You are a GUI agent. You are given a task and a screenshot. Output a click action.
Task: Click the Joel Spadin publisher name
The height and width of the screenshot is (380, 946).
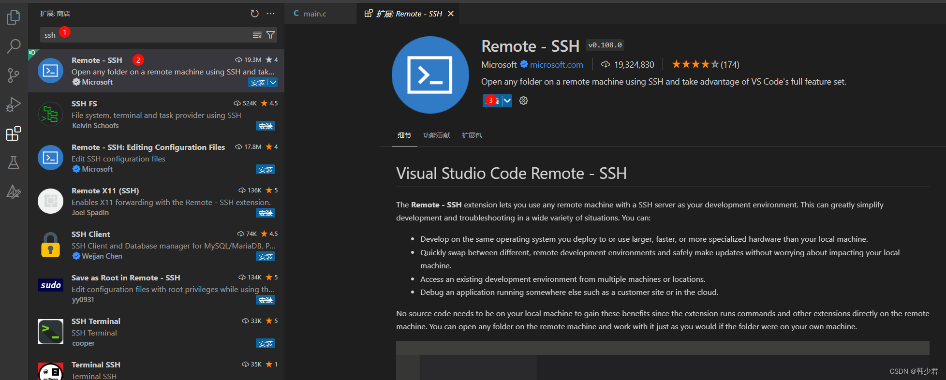click(90, 213)
